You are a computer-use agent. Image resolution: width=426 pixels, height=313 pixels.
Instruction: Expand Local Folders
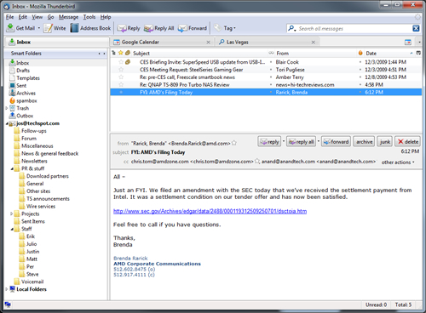click(x=7, y=289)
